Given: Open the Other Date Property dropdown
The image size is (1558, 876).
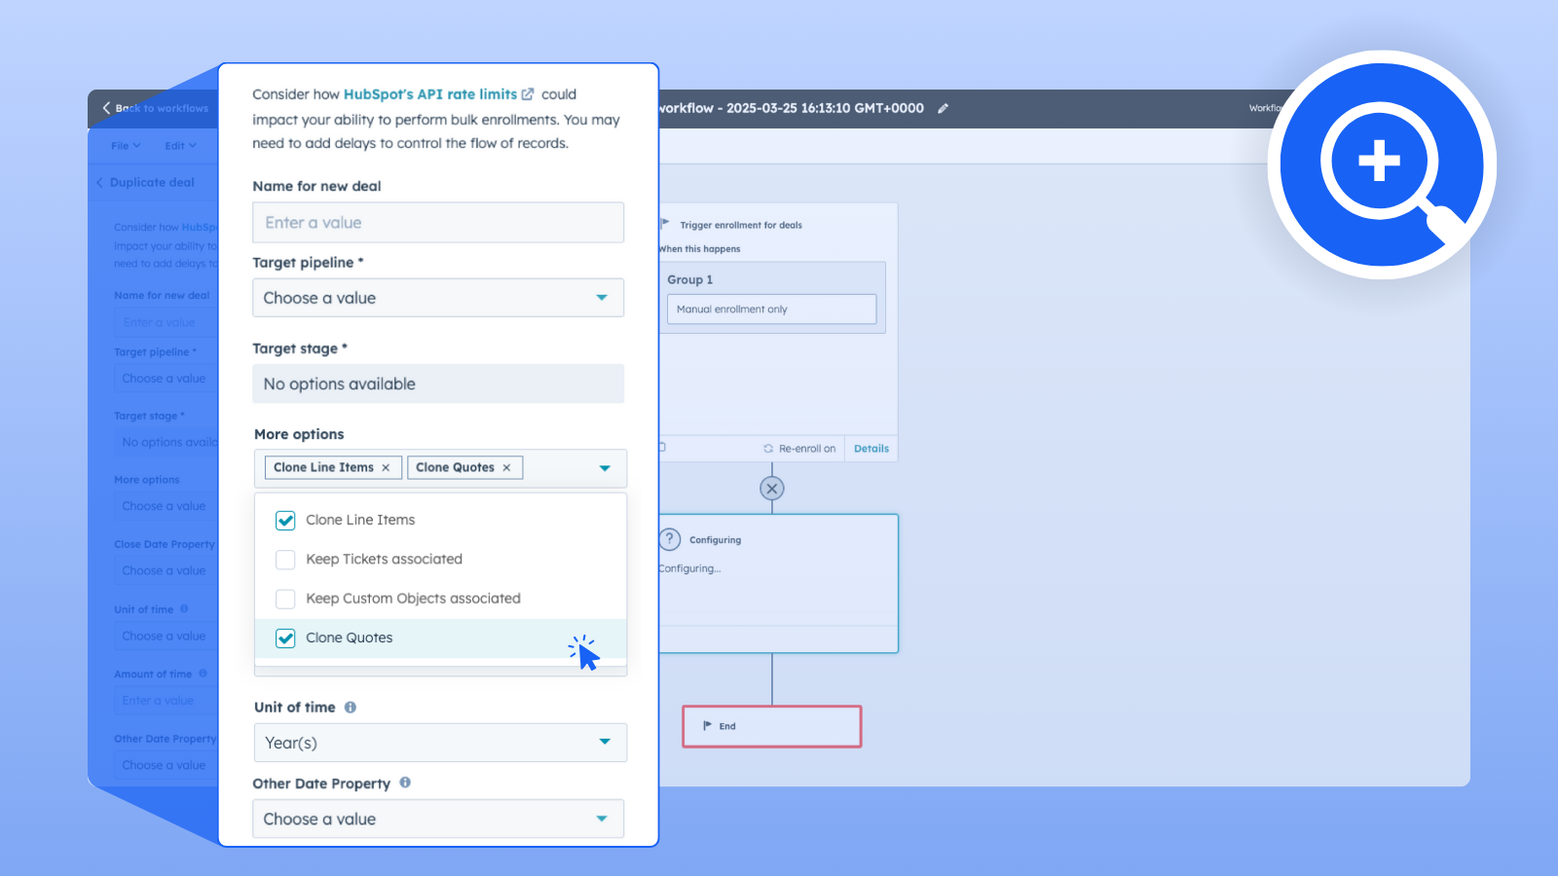Looking at the screenshot, I should coord(438,819).
